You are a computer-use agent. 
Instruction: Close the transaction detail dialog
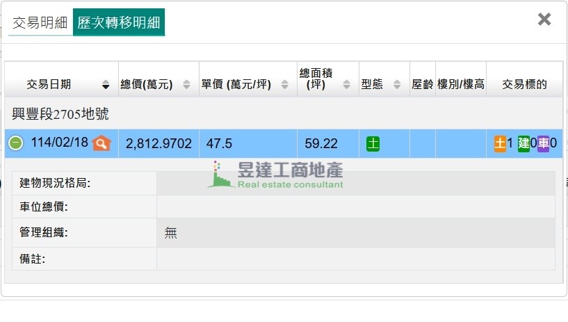point(544,19)
